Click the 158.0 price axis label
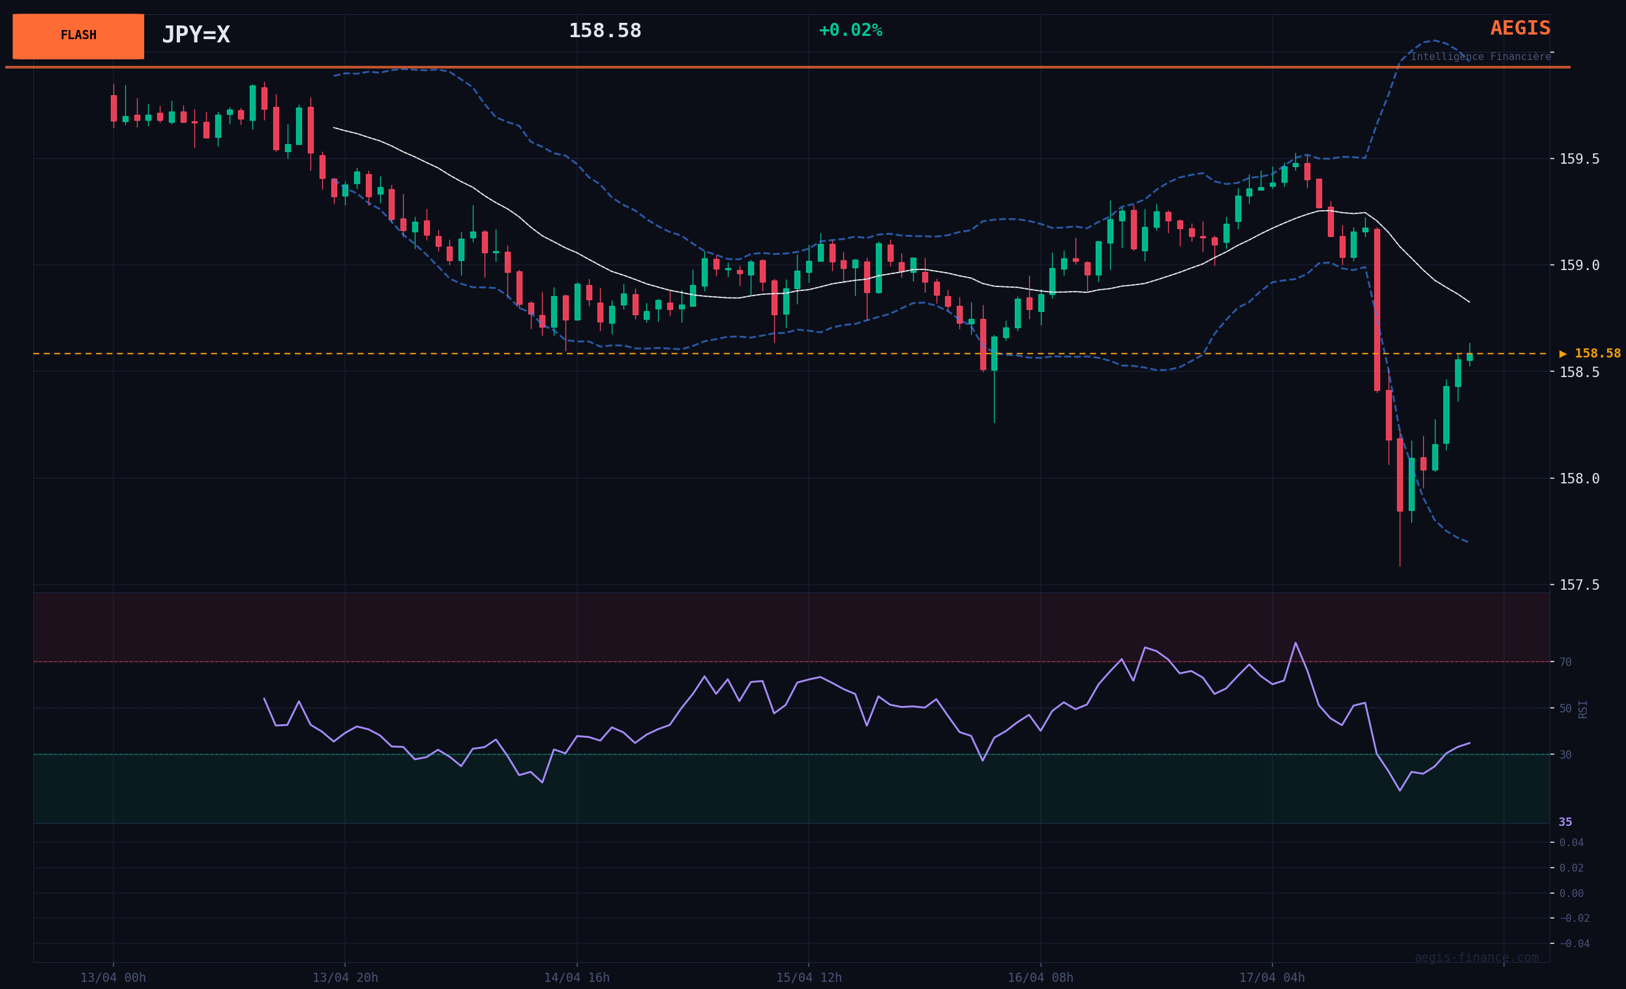The height and width of the screenshot is (989, 1626). [x=1579, y=479]
